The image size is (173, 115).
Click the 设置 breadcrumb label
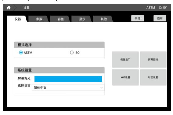[26, 8]
